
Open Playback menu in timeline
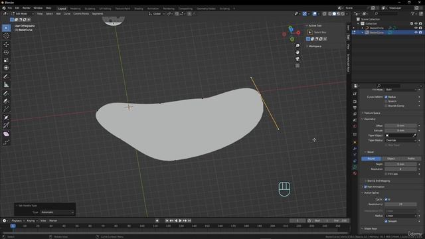pos(18,220)
